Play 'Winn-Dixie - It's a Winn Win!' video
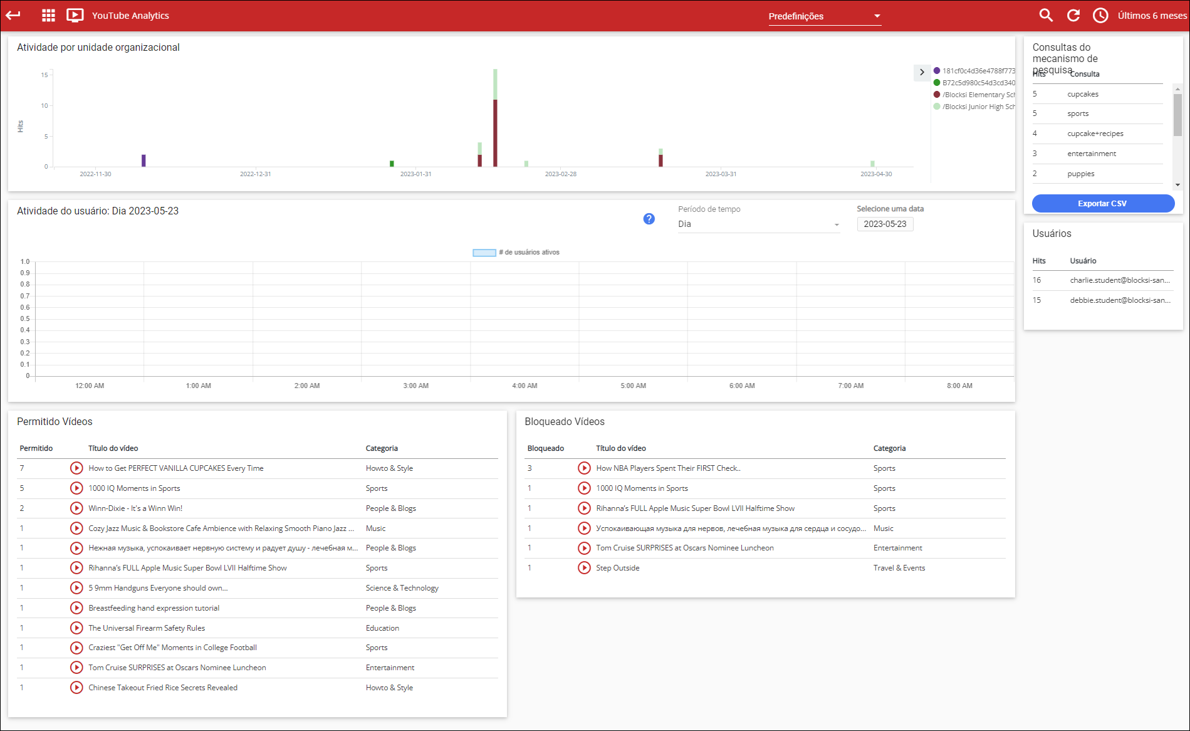 76,508
